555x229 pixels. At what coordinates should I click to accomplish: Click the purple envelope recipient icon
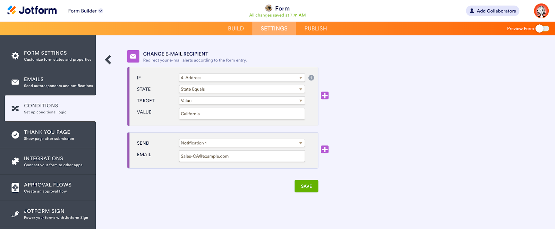[133, 56]
